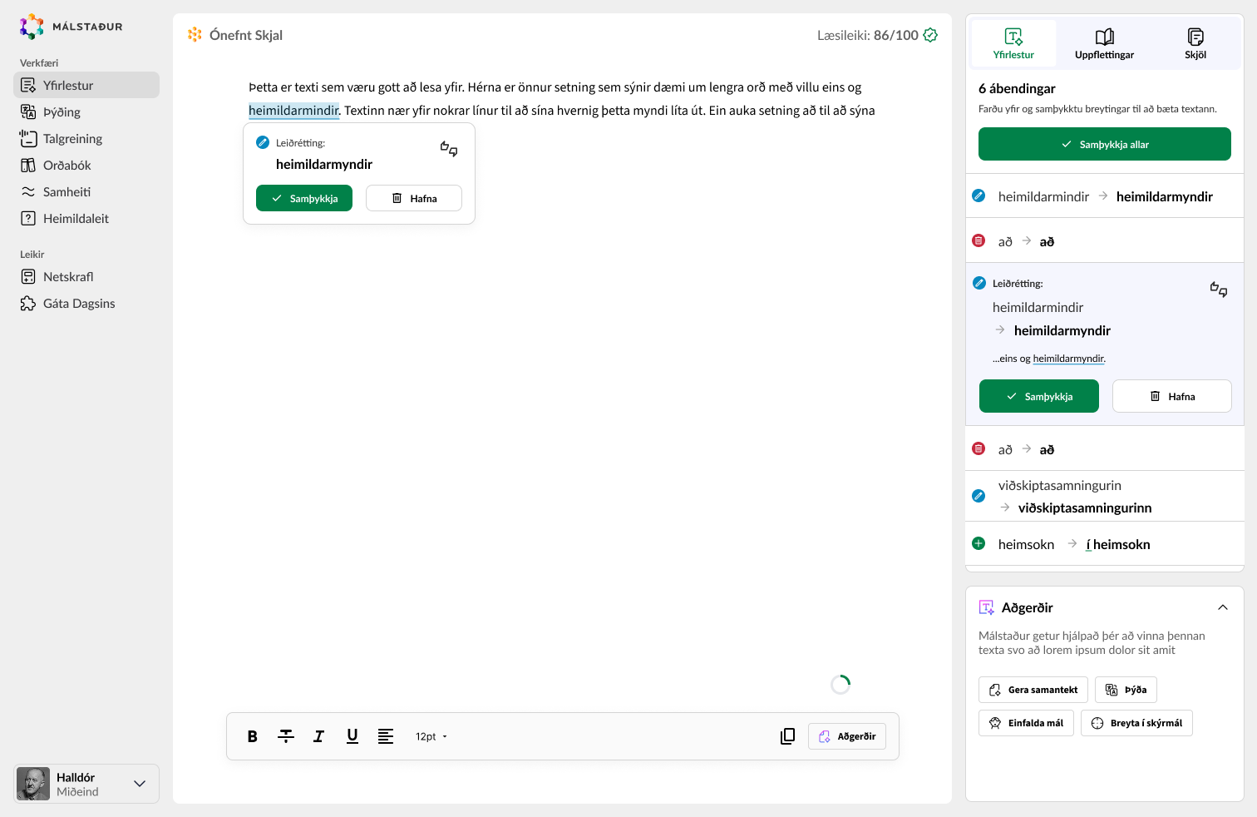Open the Þýðing tool in sidebar
The width and height of the screenshot is (1257, 817).
(86, 111)
